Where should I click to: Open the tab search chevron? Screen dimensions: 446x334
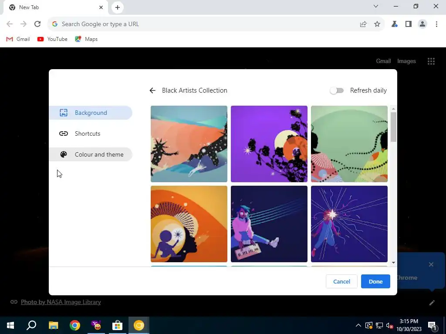(x=376, y=6)
